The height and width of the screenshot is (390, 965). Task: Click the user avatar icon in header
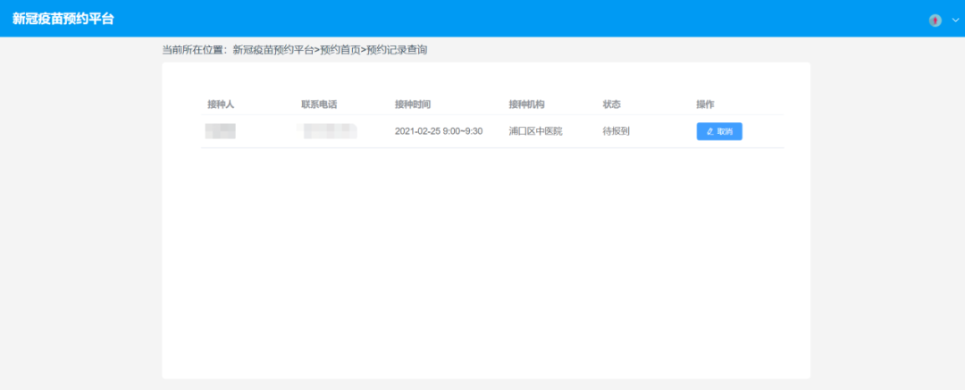click(x=935, y=20)
